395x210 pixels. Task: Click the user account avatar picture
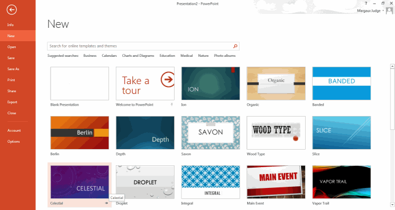[x=389, y=11]
